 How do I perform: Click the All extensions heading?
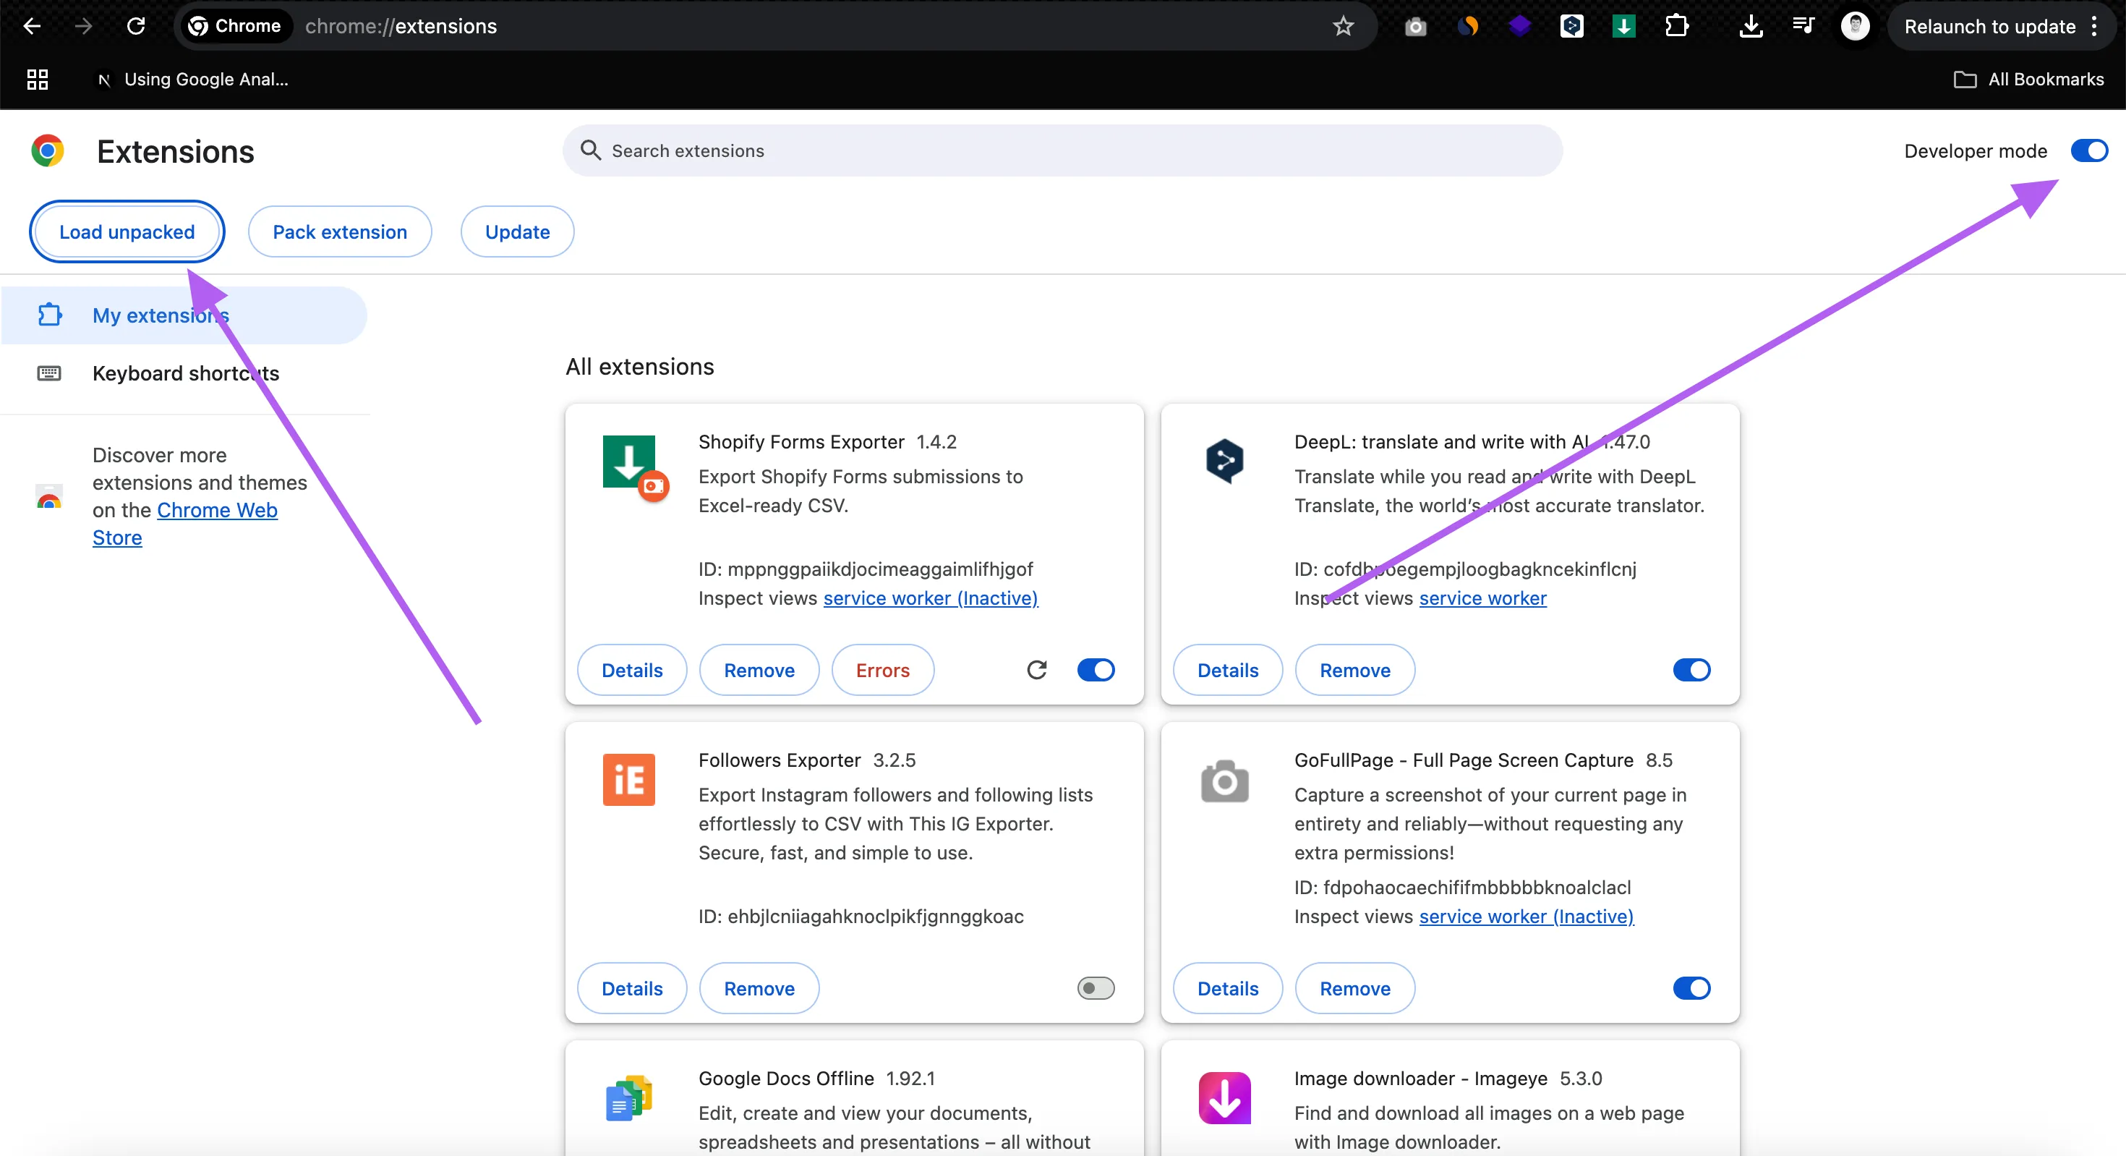click(640, 367)
